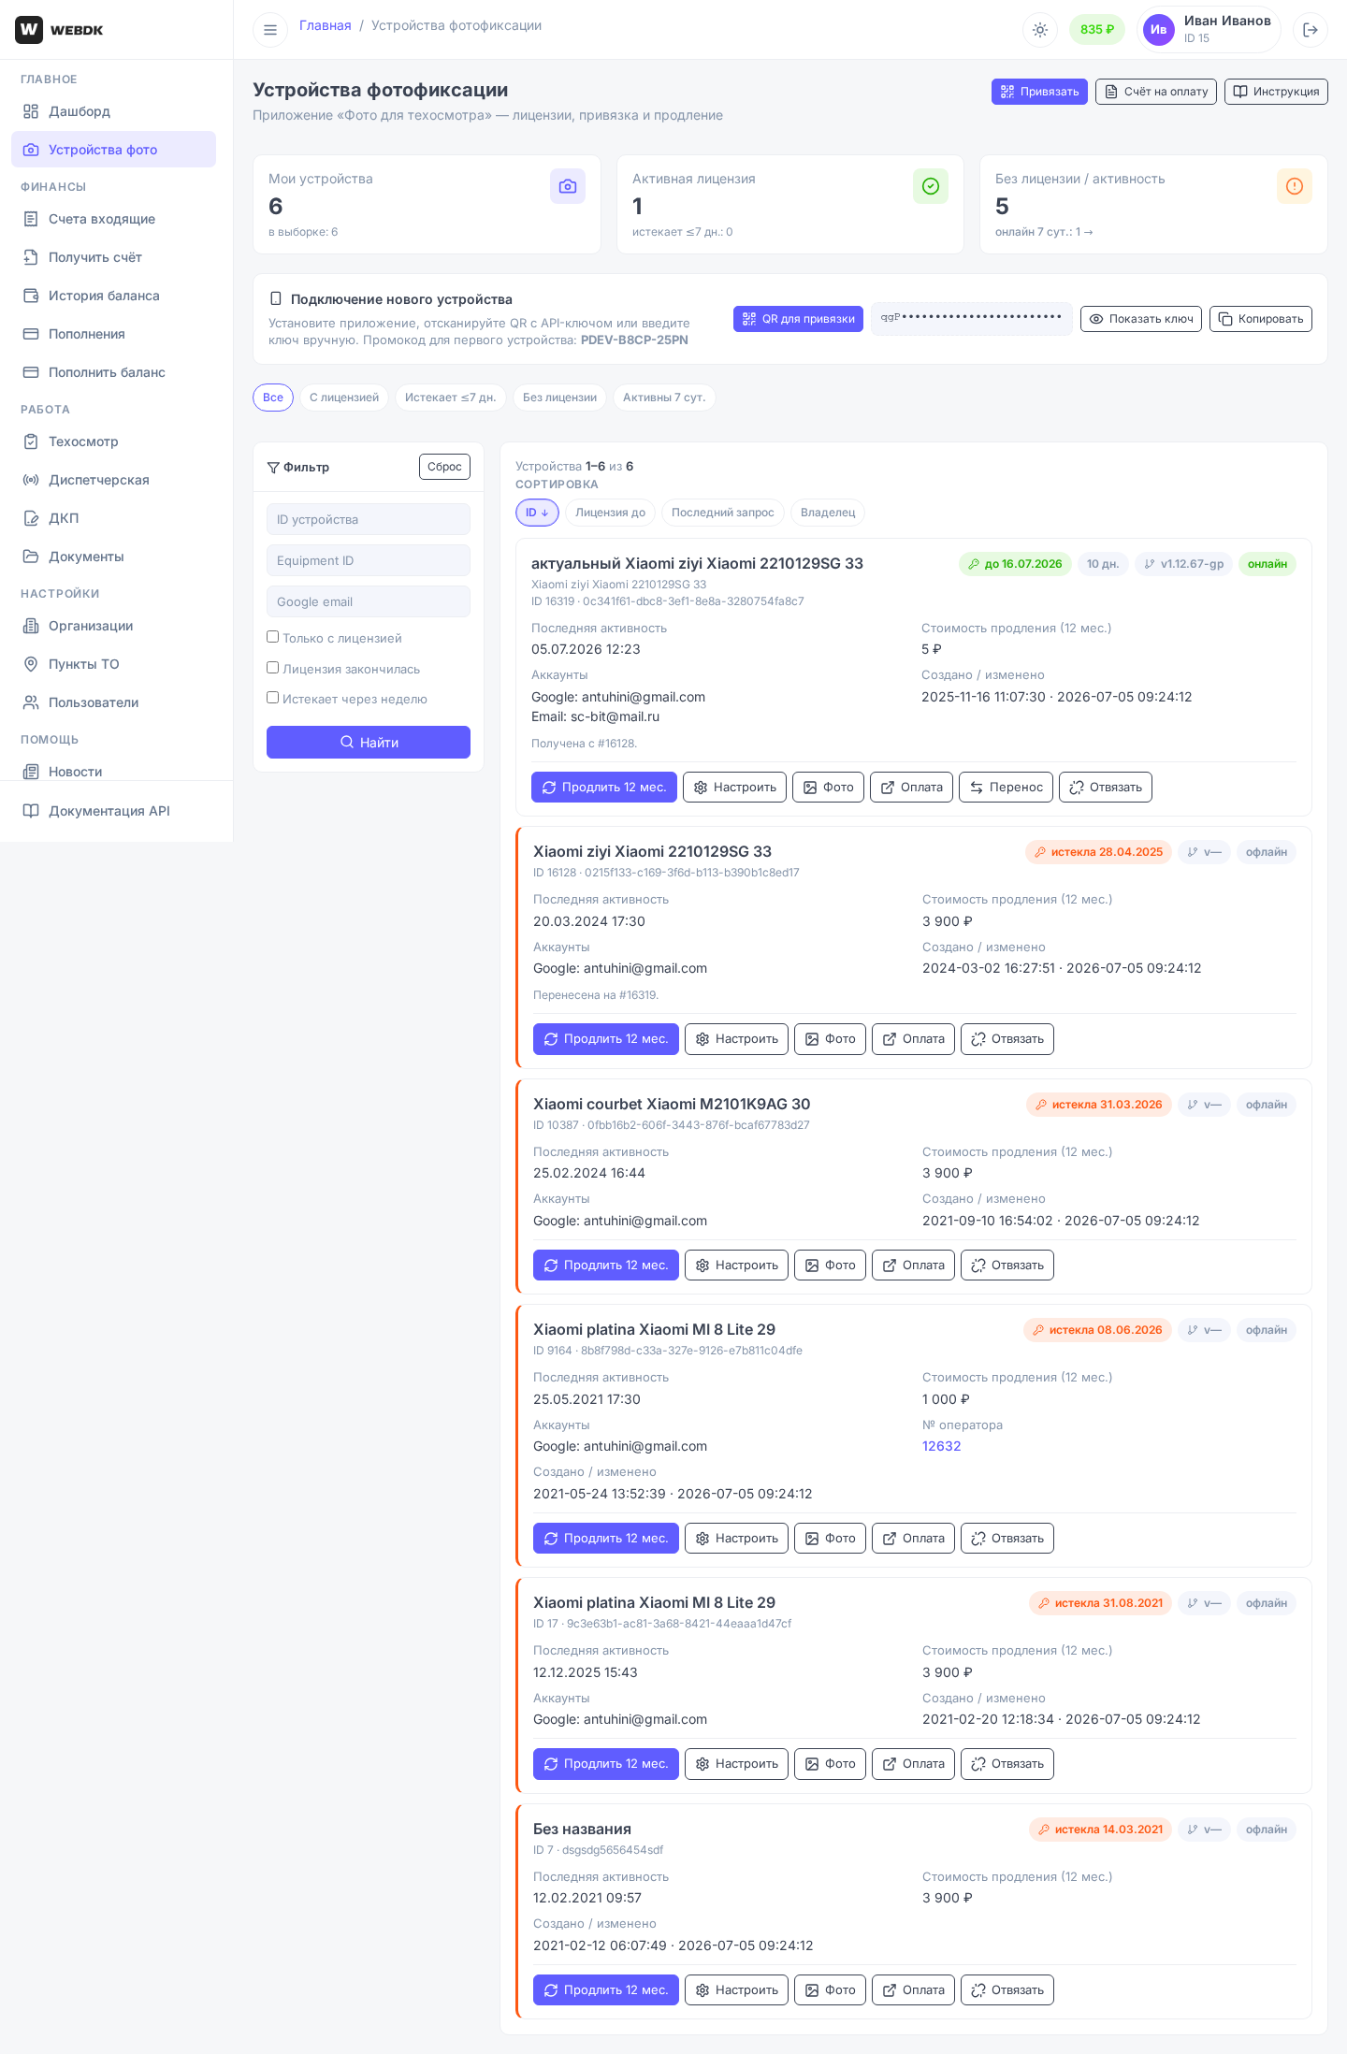This screenshot has height=2054, width=1347.
Task: Sort devices by Лицензия до
Action: point(610,513)
